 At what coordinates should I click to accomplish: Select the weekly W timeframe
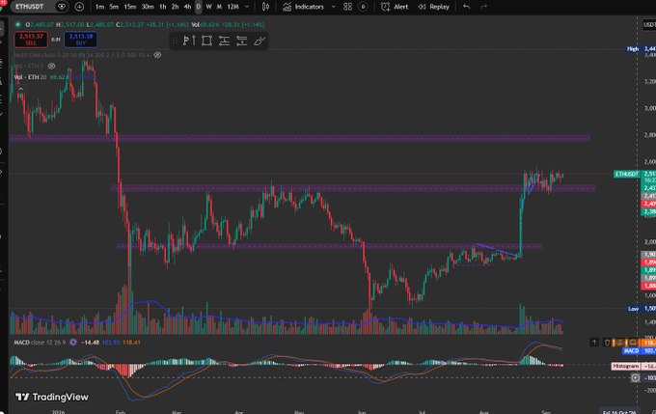click(x=208, y=7)
